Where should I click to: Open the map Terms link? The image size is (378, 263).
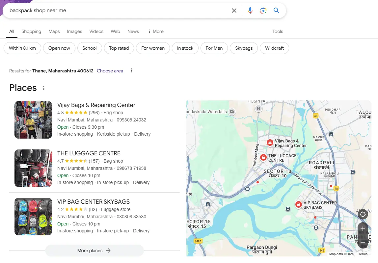363,254
